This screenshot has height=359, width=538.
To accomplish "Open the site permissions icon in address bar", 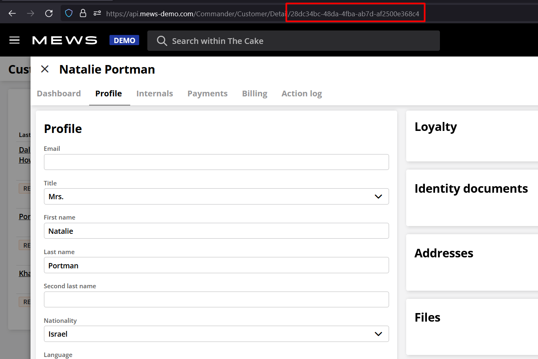I will point(97,13).
